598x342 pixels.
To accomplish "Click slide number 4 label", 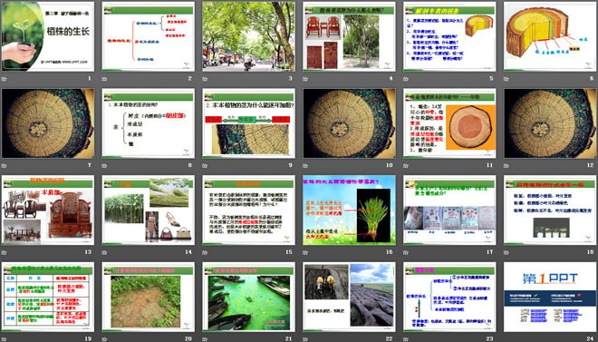I will (x=391, y=78).
